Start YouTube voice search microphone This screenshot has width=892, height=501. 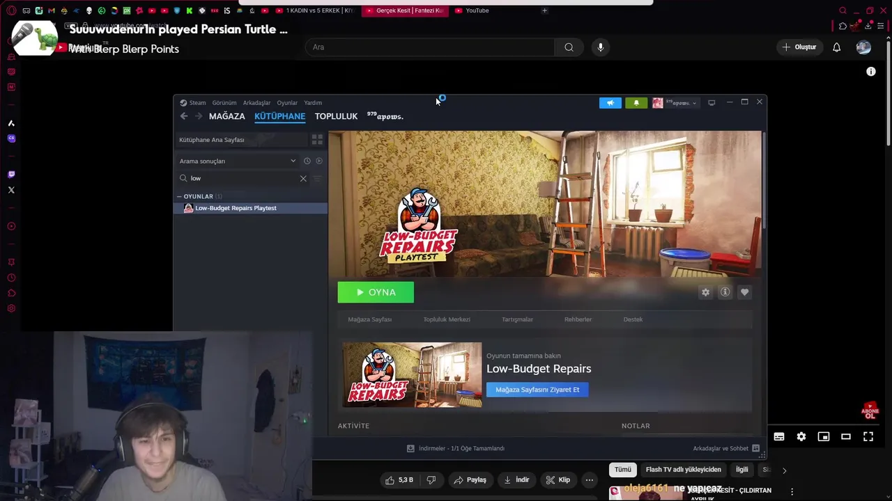[x=601, y=47]
